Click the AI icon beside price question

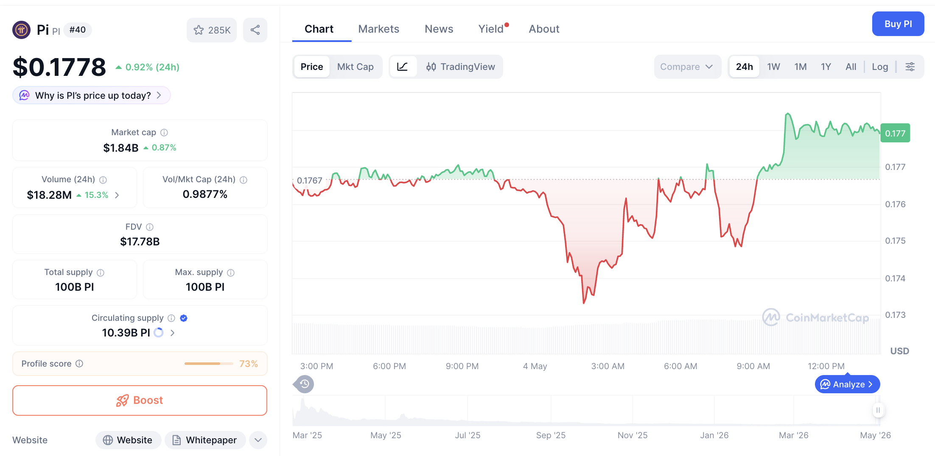[25, 95]
